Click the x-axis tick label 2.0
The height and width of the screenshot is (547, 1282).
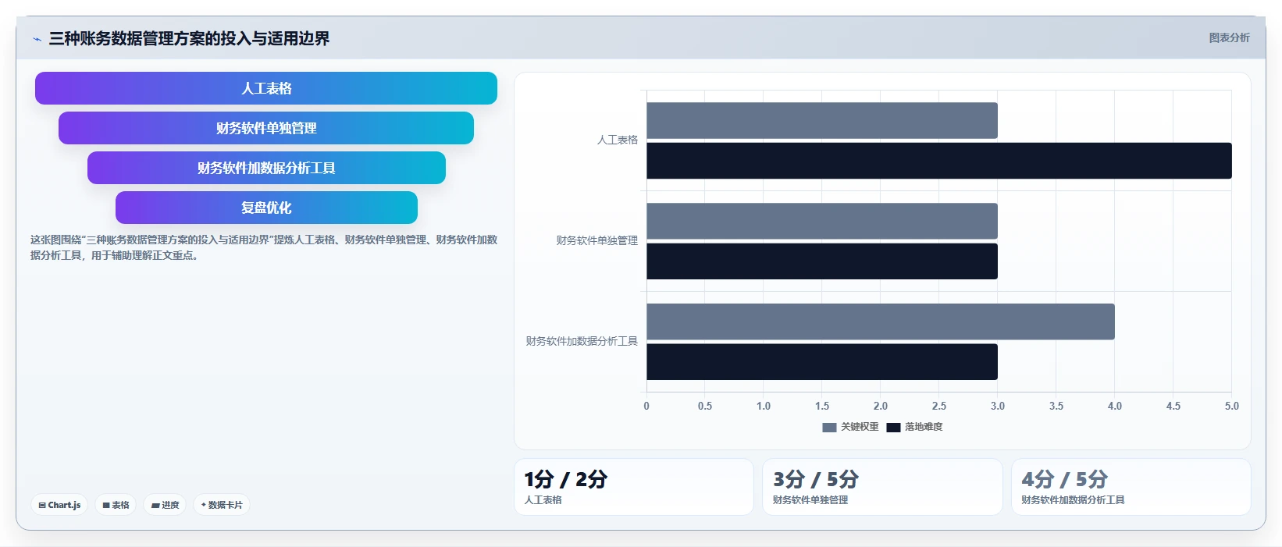[x=881, y=406]
